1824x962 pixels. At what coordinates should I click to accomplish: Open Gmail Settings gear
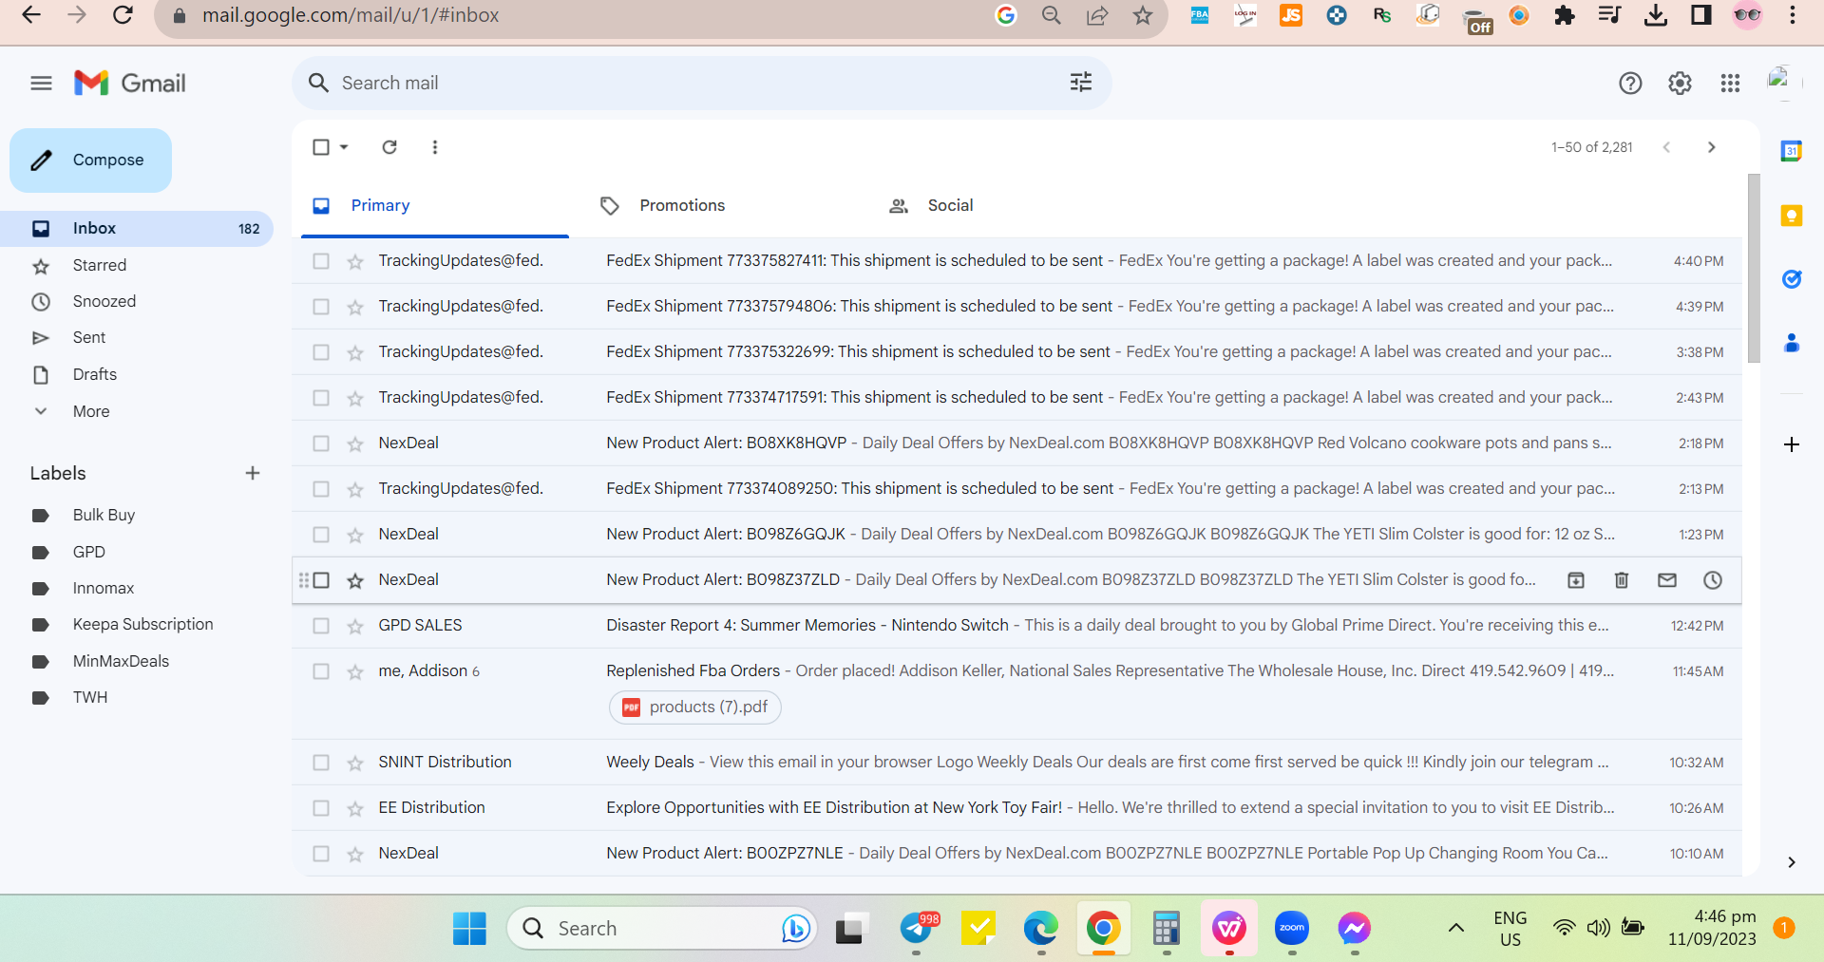[x=1680, y=84]
